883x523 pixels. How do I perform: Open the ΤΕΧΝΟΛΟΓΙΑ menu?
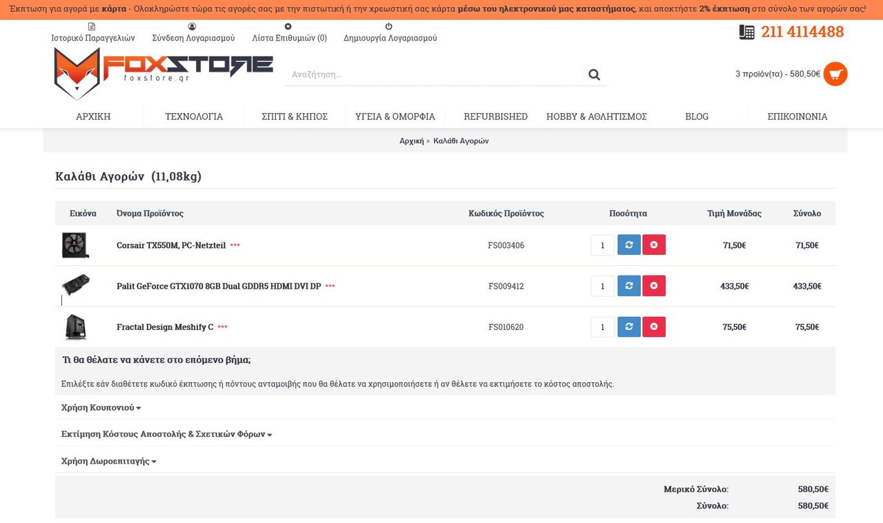(194, 116)
